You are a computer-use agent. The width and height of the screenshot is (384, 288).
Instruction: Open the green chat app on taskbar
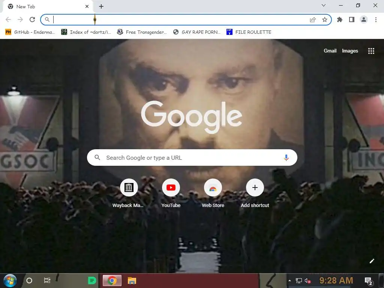click(92, 280)
